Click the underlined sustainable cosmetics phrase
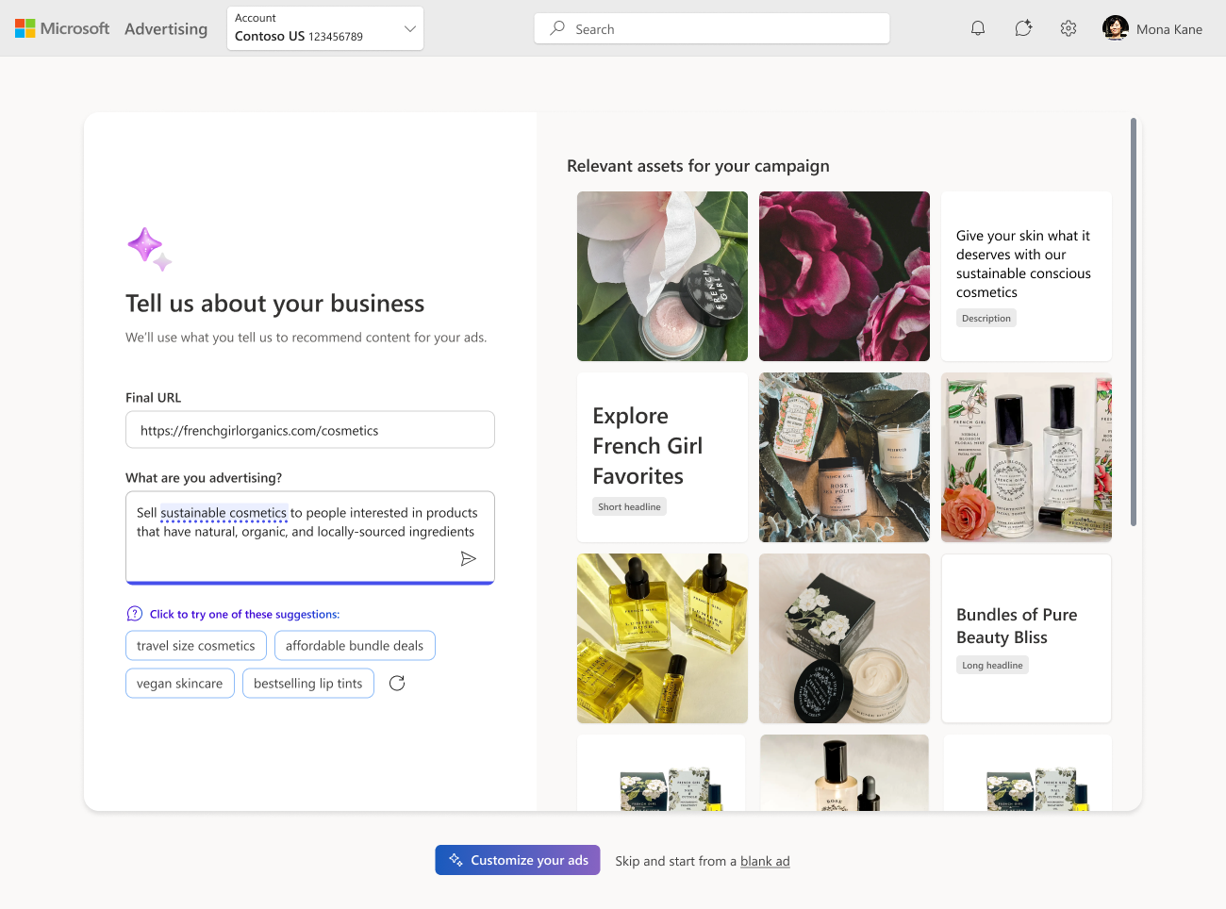 224,513
